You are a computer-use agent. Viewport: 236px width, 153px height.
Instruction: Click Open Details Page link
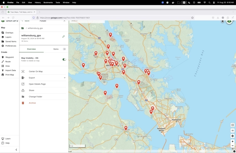[x=37, y=84]
